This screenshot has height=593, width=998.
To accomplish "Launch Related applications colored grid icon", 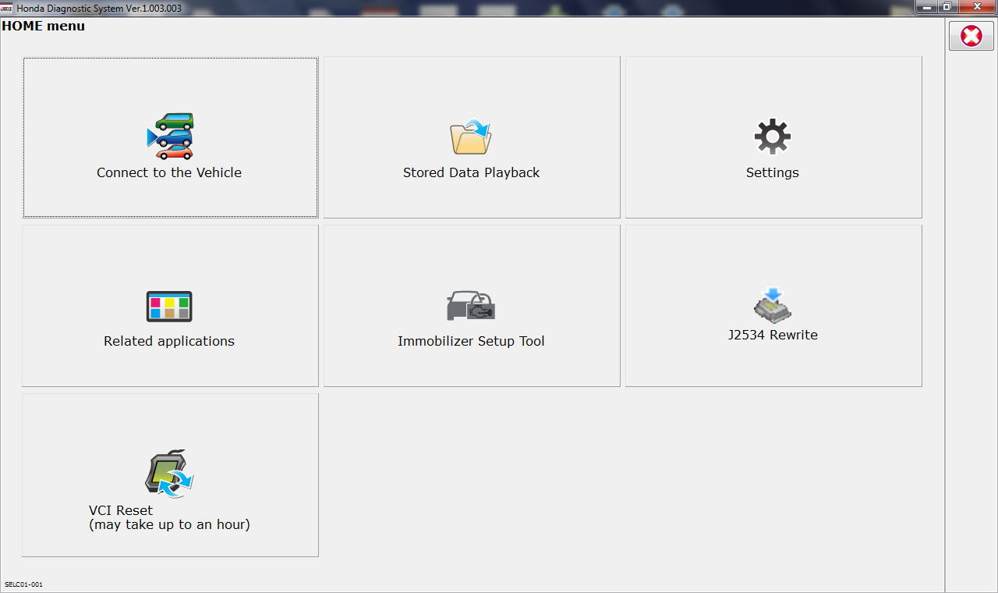I will (x=169, y=307).
